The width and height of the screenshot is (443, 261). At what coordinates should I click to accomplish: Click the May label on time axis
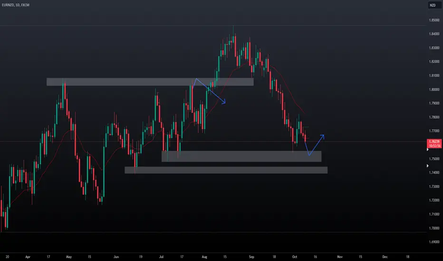tap(69, 257)
